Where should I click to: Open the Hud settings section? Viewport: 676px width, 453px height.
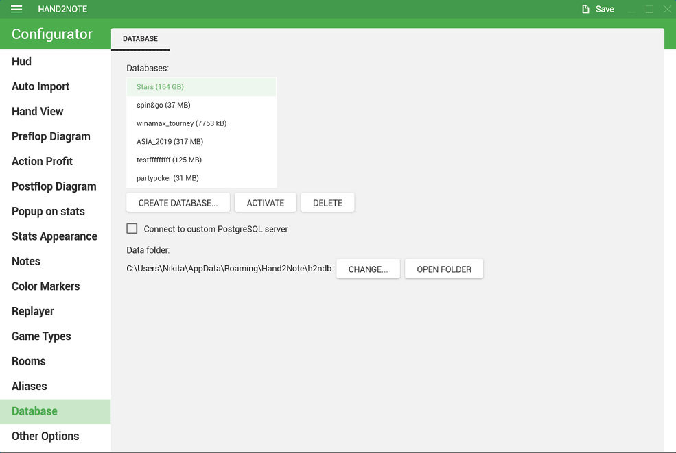(x=55, y=62)
